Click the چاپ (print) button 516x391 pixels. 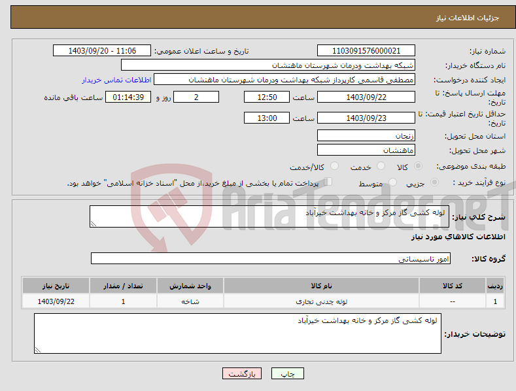287,373
